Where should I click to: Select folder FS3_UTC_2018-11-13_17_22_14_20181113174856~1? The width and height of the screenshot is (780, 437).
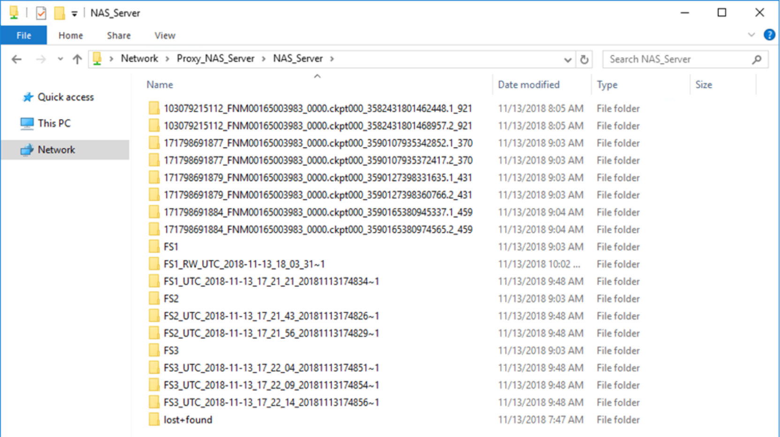[271, 403]
